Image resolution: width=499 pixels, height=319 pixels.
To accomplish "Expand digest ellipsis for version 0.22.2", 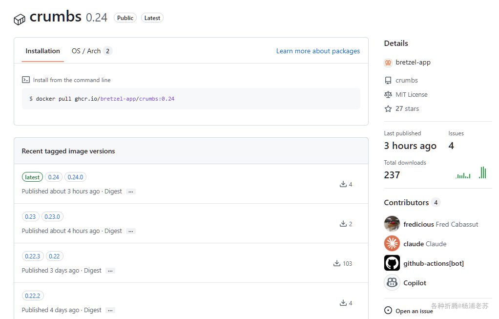I will tap(110, 310).
